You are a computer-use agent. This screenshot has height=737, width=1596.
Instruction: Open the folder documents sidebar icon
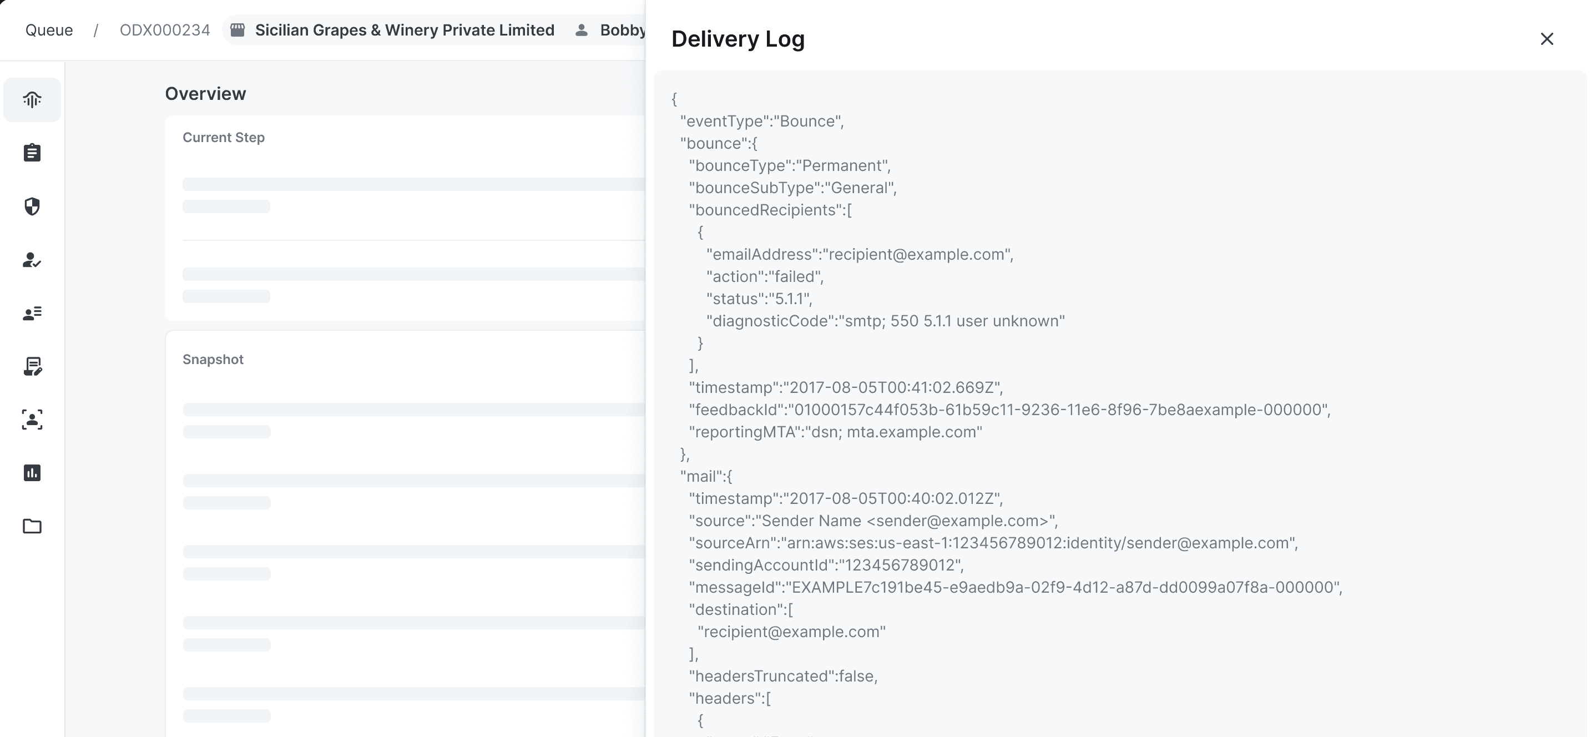[32, 526]
